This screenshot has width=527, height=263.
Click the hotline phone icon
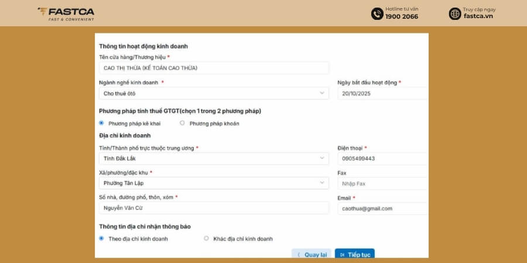(377, 14)
